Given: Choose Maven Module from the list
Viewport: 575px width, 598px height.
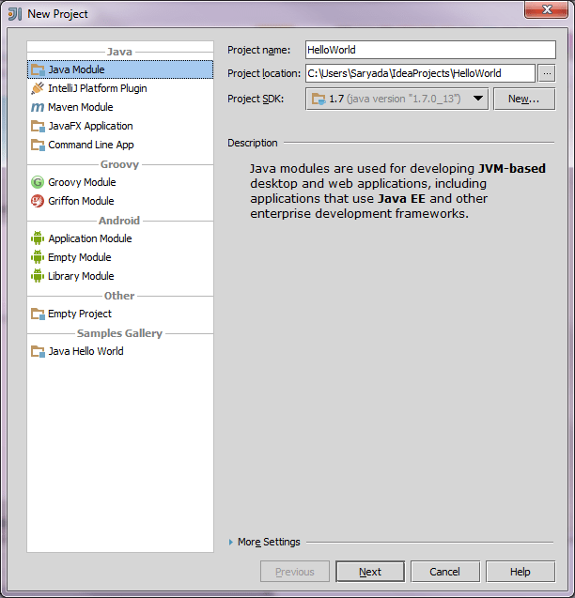Looking at the screenshot, I should pyautogui.click(x=120, y=107).
